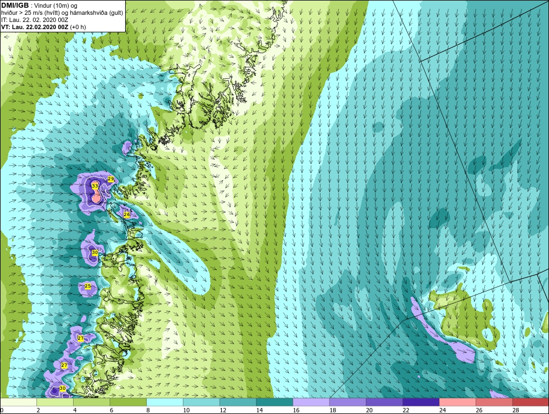Click the gust label 30 at the map's bottom edge
Image resolution: width=549 pixels, height=414 pixels.
(63, 388)
